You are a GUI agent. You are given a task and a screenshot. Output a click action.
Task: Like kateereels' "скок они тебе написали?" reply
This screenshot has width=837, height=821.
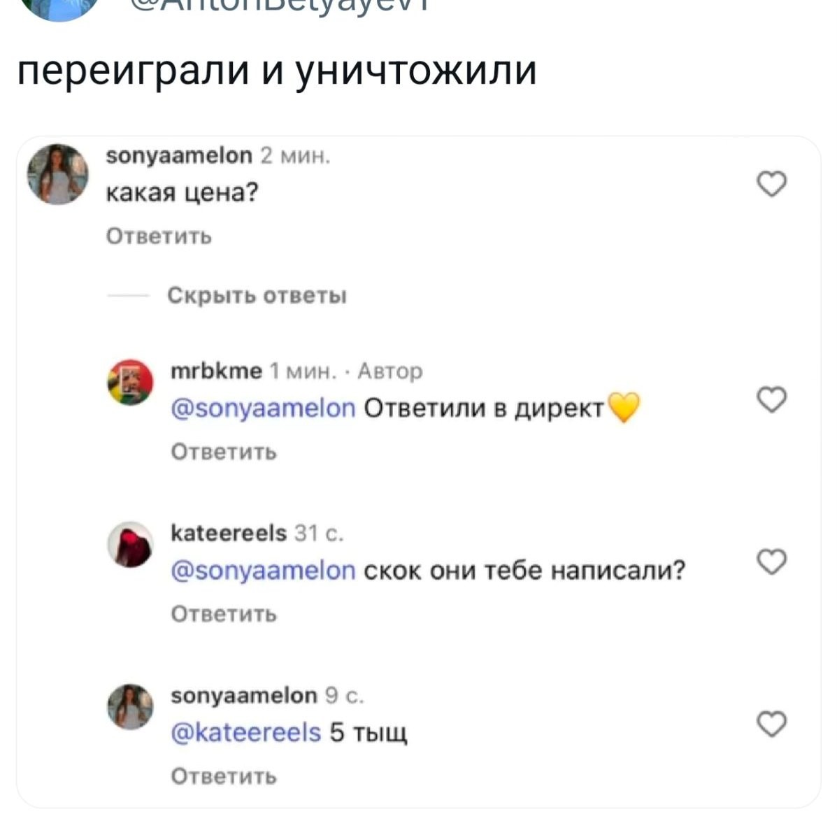772,562
